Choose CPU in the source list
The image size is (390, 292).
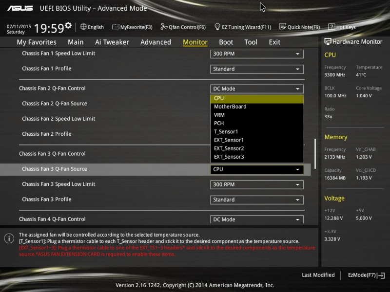[x=257, y=99]
